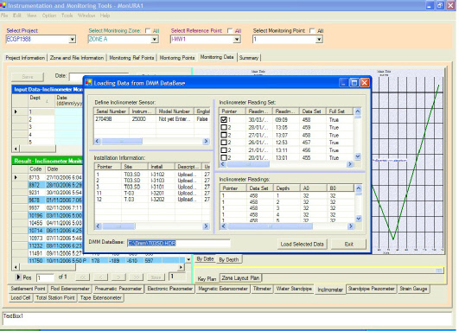Expand the Select Project dropdown

coord(72,39)
